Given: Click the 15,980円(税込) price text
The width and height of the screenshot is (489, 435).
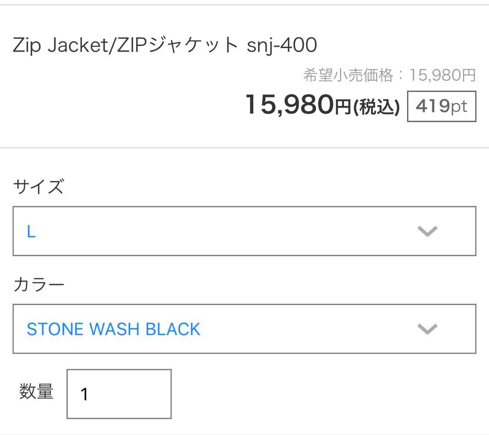Looking at the screenshot, I should coord(321,106).
